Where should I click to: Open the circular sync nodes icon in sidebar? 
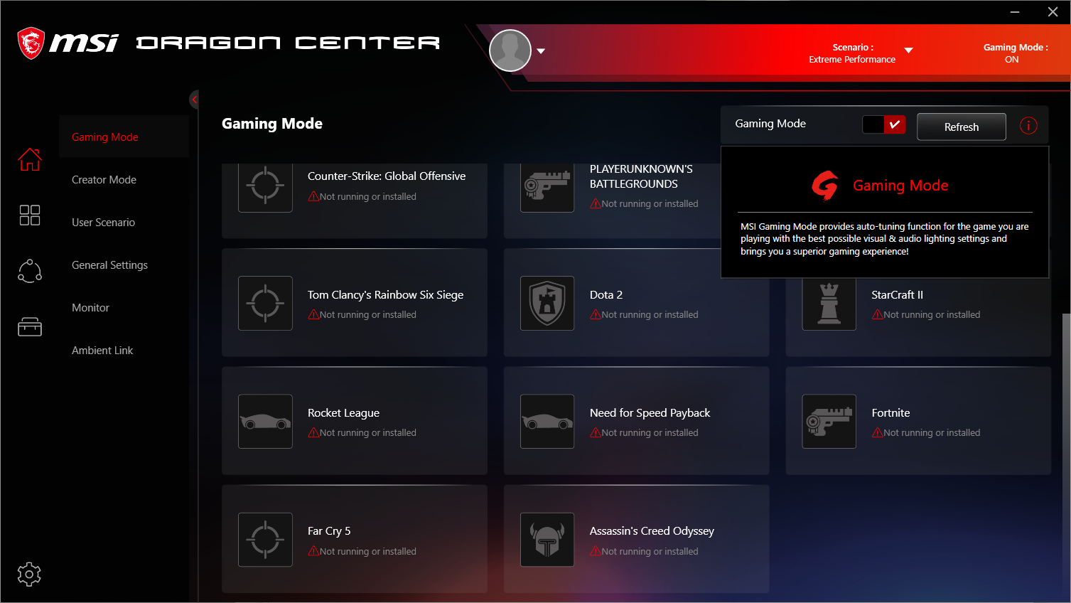tap(30, 271)
